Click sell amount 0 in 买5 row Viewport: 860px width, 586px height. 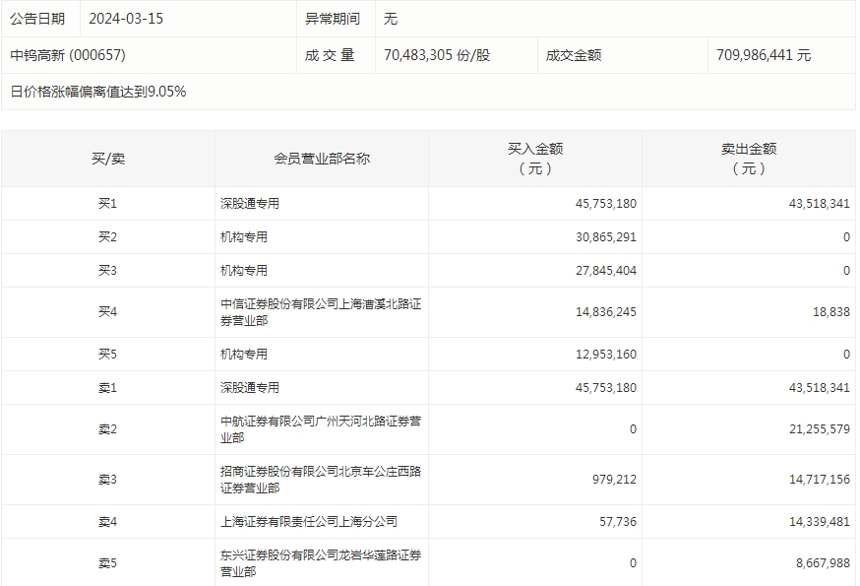tap(846, 355)
